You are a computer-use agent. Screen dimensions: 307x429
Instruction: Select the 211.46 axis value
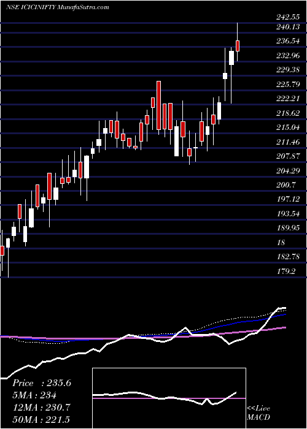pyautogui.click(x=288, y=142)
